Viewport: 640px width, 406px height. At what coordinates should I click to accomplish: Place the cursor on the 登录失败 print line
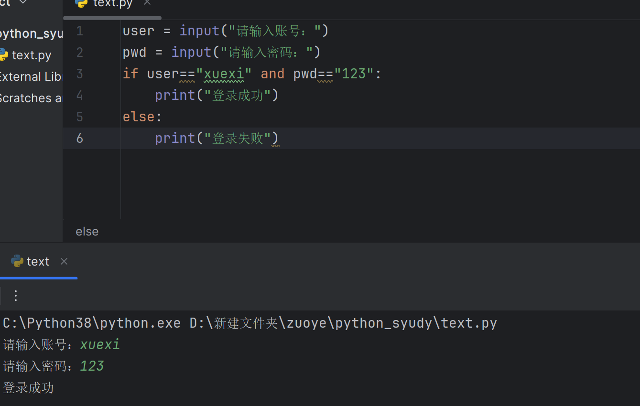[x=216, y=138]
